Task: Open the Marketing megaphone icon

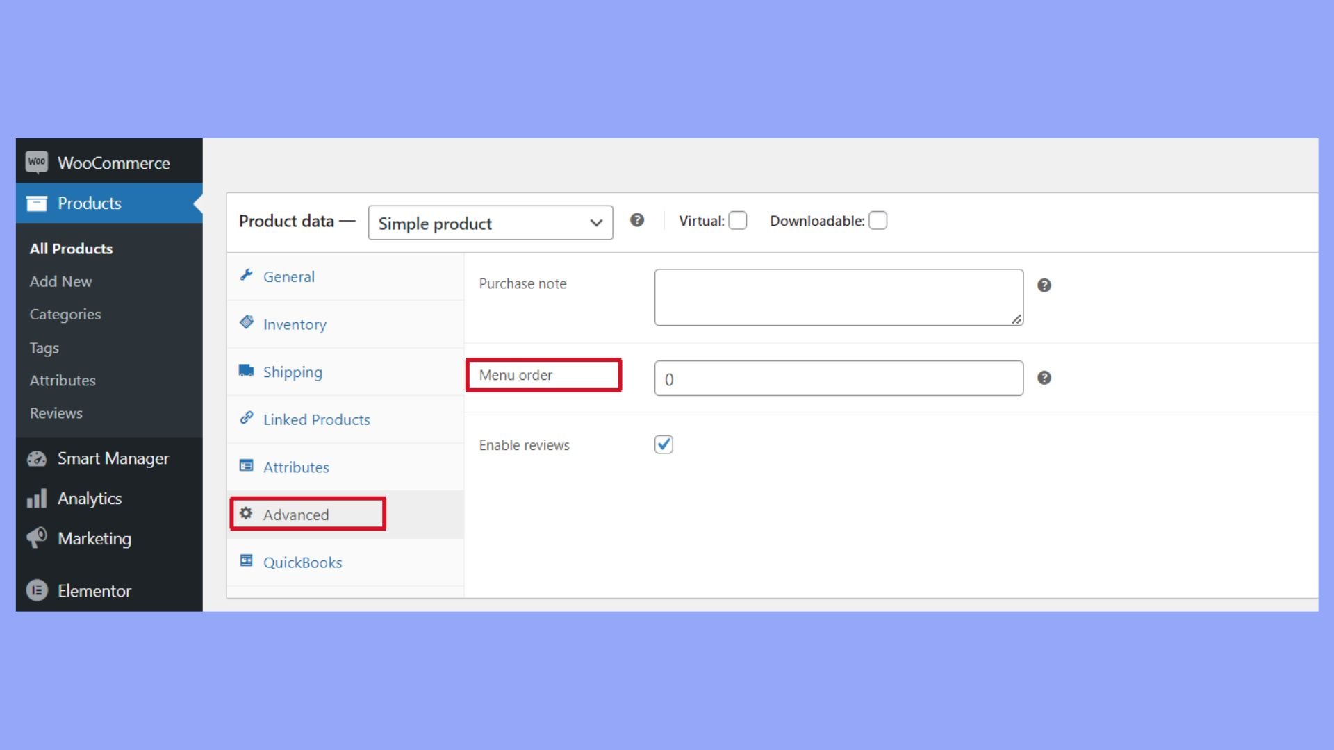Action: (37, 538)
